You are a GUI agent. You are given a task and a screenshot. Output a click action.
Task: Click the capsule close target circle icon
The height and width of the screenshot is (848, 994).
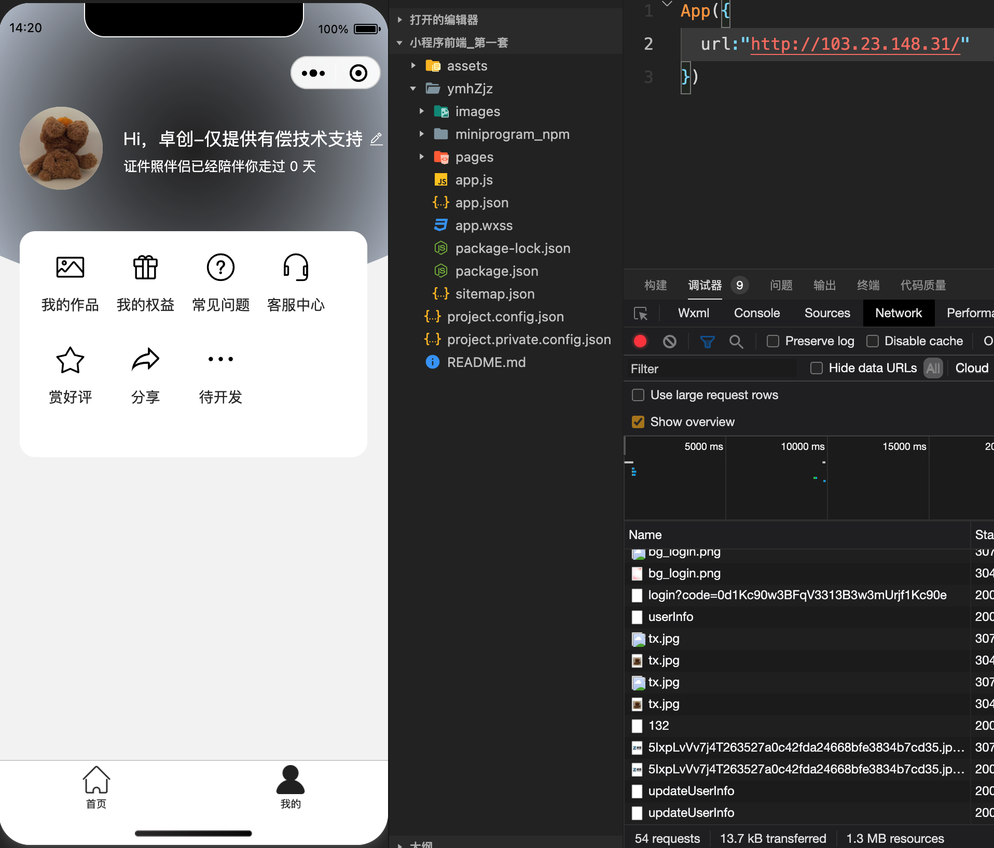[358, 73]
